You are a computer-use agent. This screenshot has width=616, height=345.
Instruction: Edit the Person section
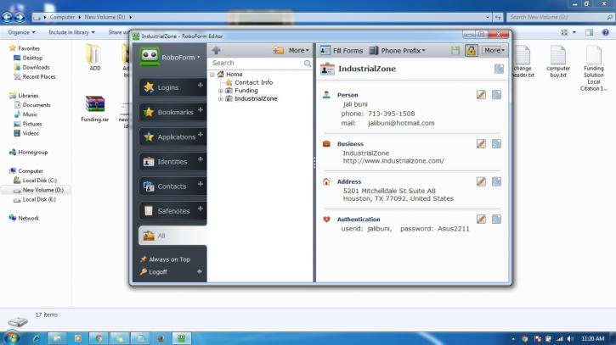481,94
